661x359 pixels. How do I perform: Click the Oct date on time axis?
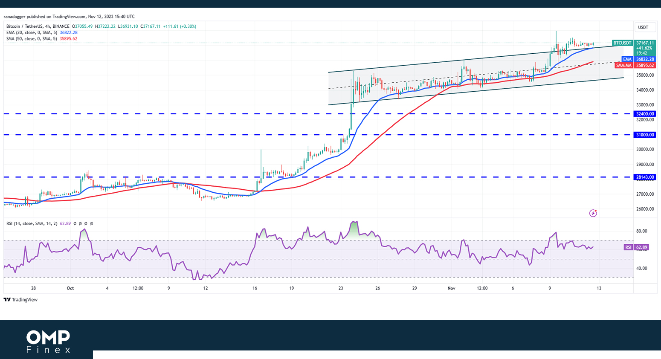(70, 288)
